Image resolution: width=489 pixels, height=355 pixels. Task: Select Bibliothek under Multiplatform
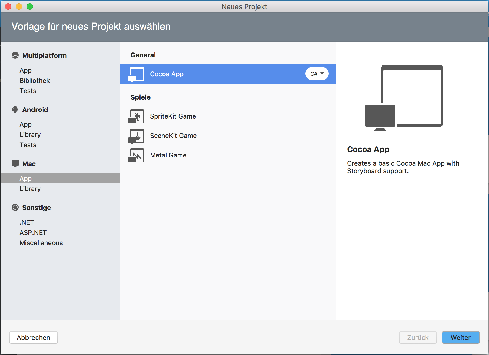click(35, 81)
